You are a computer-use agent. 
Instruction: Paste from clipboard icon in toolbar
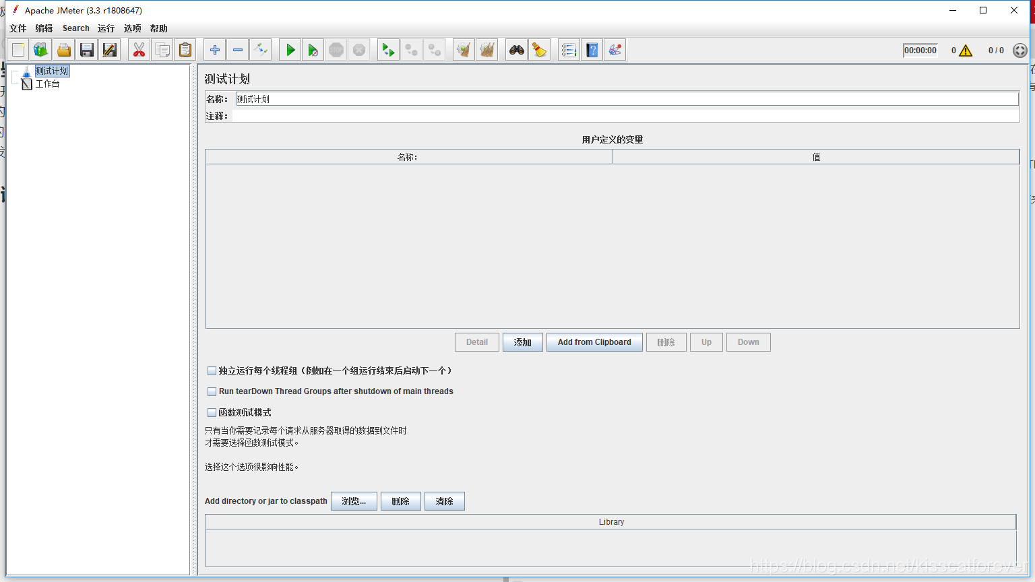point(185,50)
